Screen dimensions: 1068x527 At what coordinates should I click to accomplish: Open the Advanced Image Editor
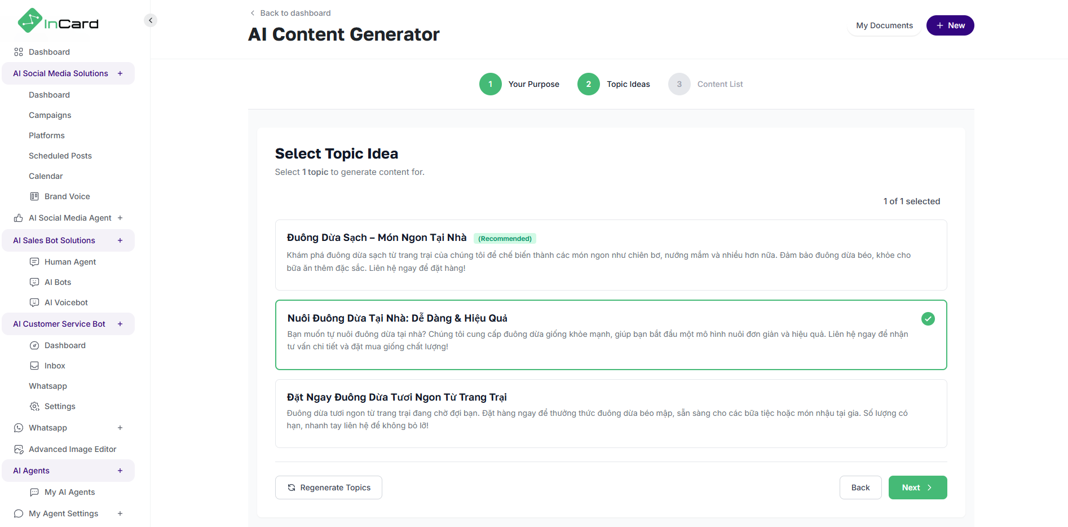coord(72,449)
